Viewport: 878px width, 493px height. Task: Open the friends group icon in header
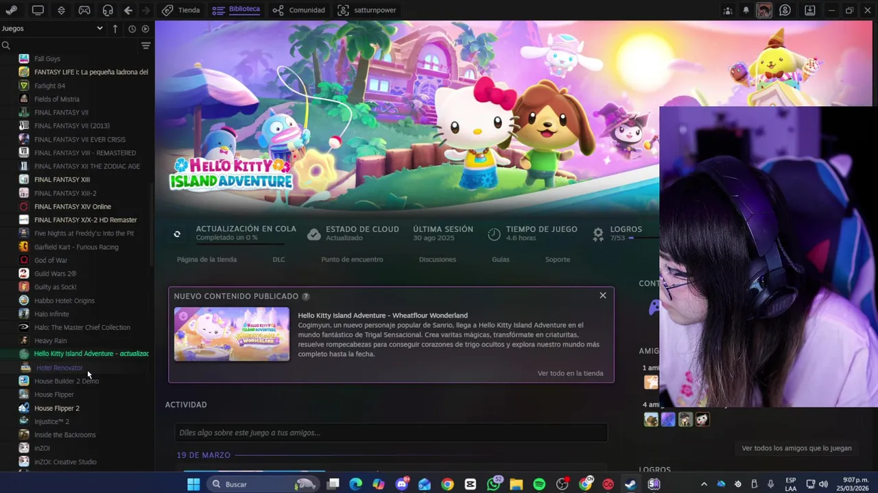pos(728,10)
